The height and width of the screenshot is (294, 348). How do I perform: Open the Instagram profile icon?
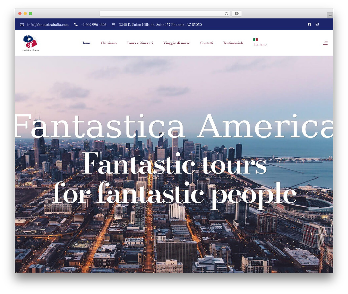[317, 24]
